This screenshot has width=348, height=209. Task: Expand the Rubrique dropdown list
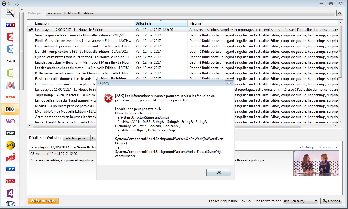pos(333,13)
